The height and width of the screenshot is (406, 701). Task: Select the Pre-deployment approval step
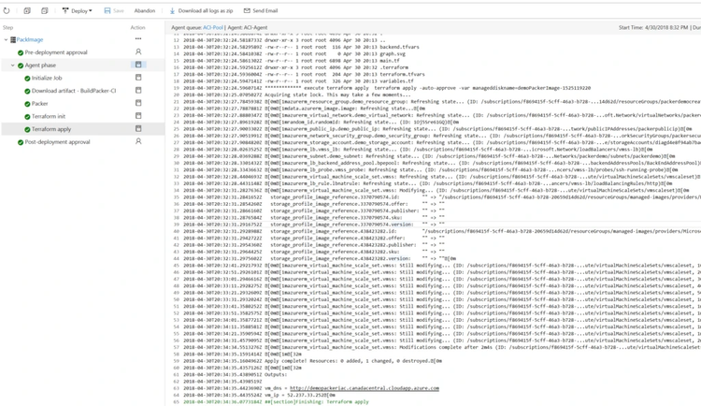pyautogui.click(x=56, y=52)
